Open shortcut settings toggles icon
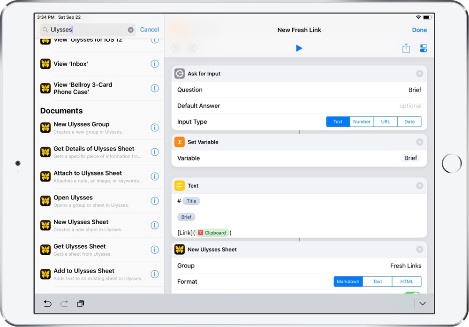The image size is (469, 327). point(424,48)
